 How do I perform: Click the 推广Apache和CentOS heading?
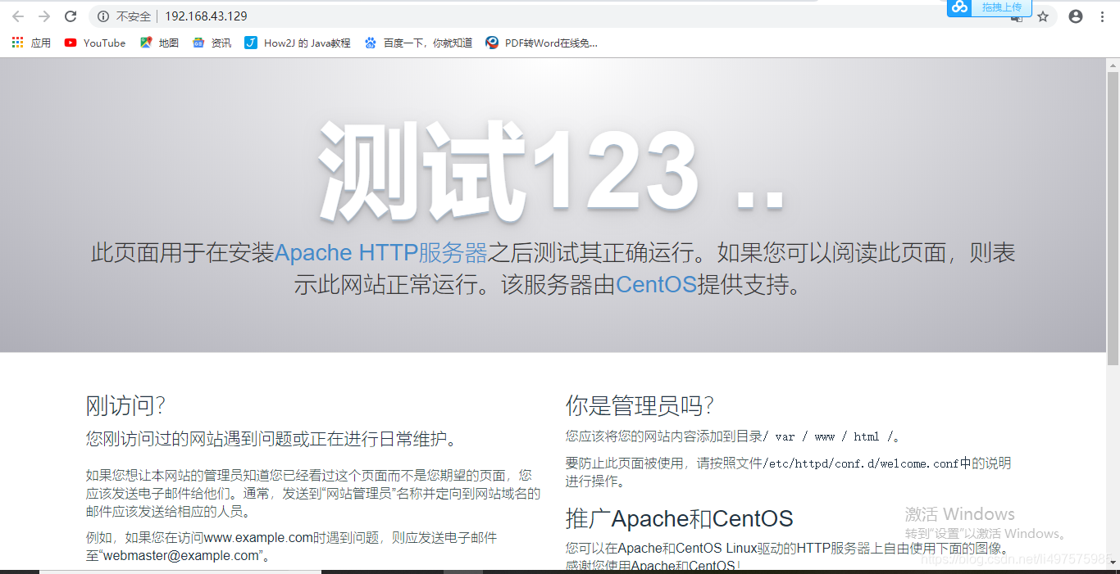[679, 518]
